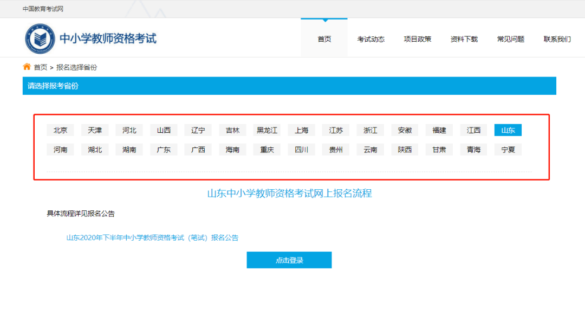Choose 湖南 from the province list
This screenshot has width=585, height=334.
[129, 150]
